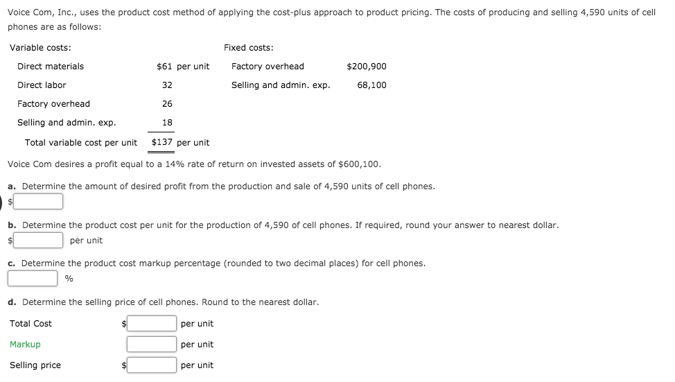Click the Direct labor row label
This screenshot has height=382, width=675.
42,85
